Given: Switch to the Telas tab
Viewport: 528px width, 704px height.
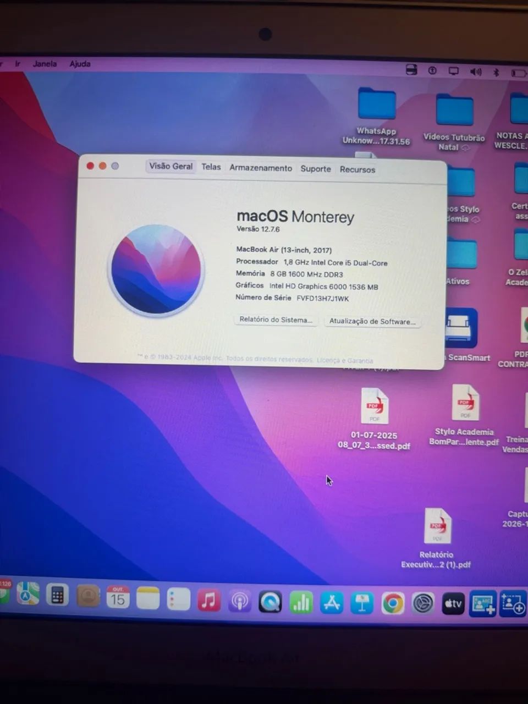Looking at the screenshot, I should pos(211,167).
